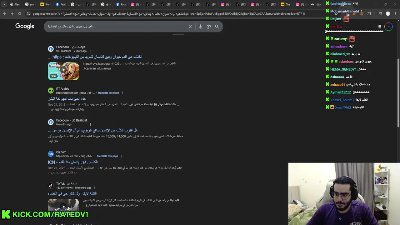Image resolution: width=400 pixels, height=225 pixels.
Task: Submit search with magnifier icon
Action: [x=217, y=27]
